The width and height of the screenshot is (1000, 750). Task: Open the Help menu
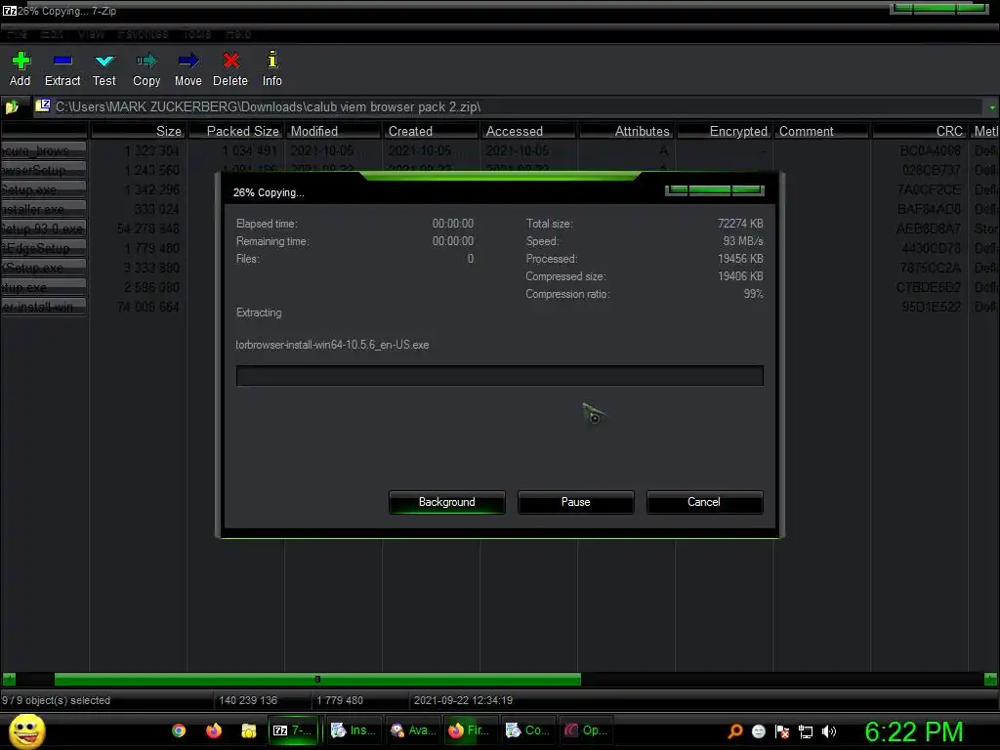(238, 34)
